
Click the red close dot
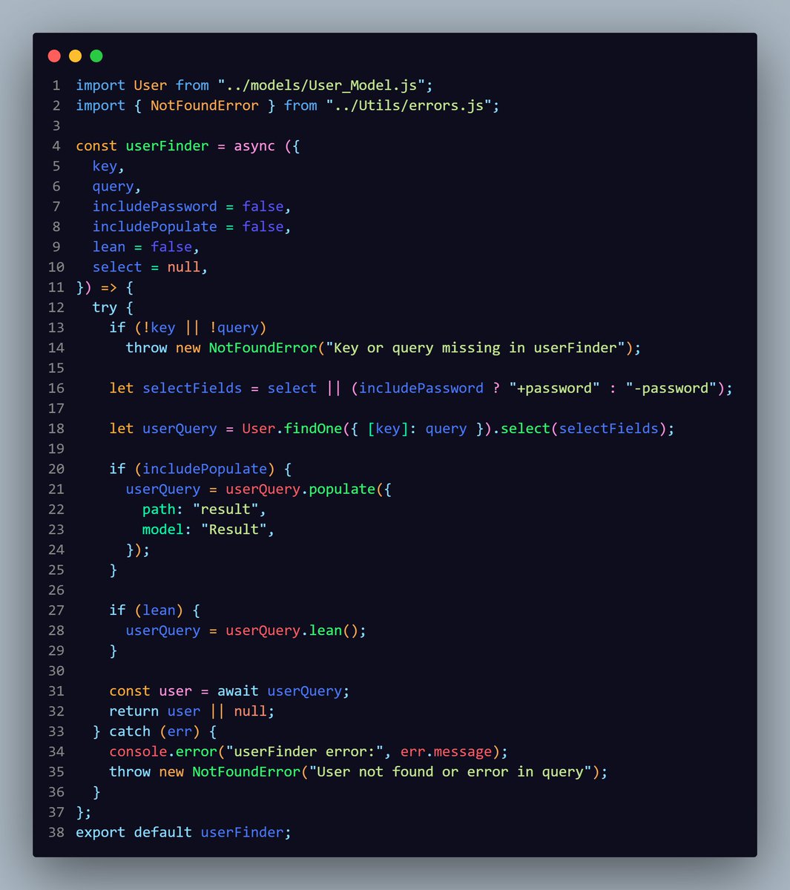click(53, 56)
